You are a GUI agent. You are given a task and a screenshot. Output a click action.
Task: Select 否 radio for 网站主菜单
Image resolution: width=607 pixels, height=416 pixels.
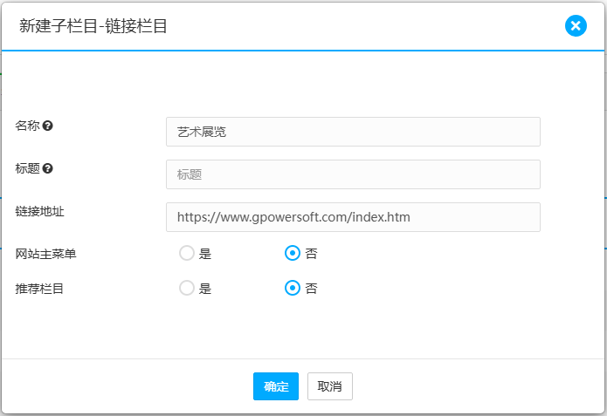pos(293,254)
